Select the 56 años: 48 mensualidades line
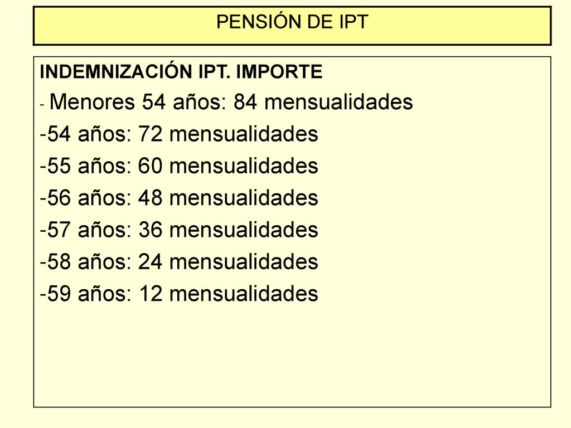Viewport: 571px width, 428px height. coord(179,198)
